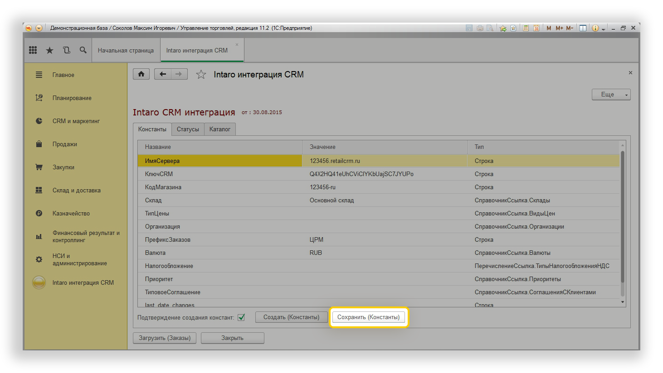Click the M memory button
Screen dimensions: 663x373
coord(549,28)
